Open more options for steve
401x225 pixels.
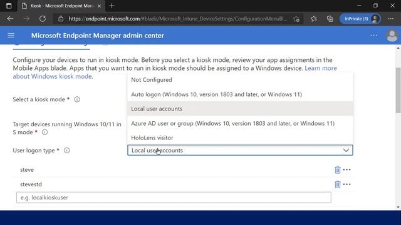tap(346, 169)
